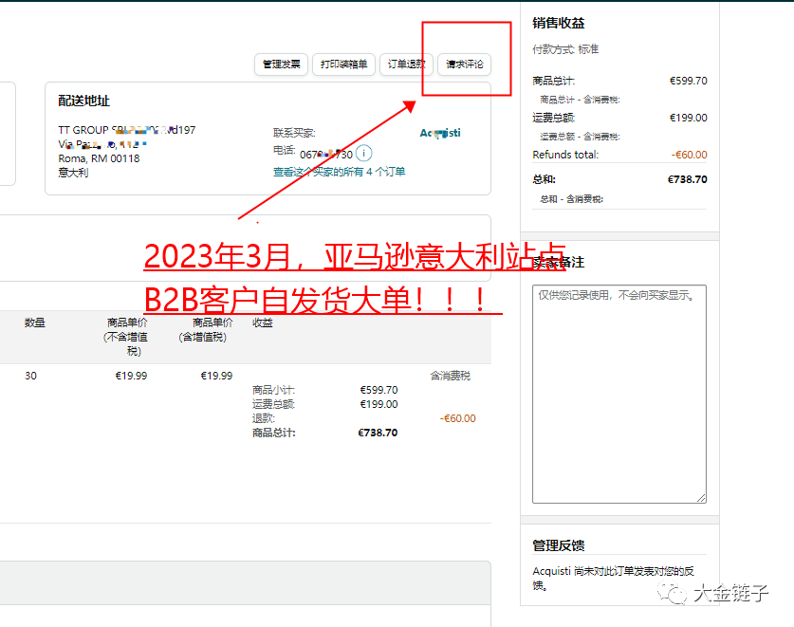Viewport: 794px width, 627px height.
Task: Select the 数量 column header
Action: point(35,323)
